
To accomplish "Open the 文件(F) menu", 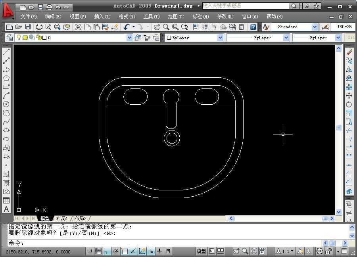I will pos(28,17).
